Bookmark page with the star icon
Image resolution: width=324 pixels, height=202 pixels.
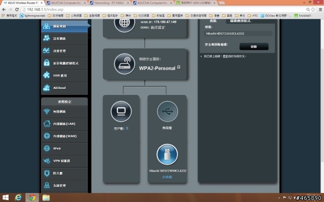click(x=313, y=10)
